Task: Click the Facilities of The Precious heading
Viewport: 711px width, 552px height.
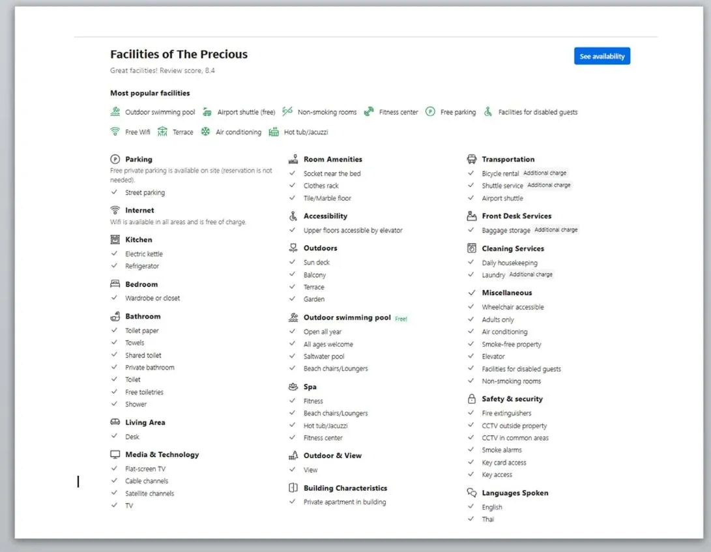Action: click(178, 54)
